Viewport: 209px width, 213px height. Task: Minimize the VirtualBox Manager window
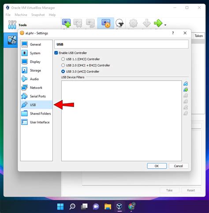point(175,8)
